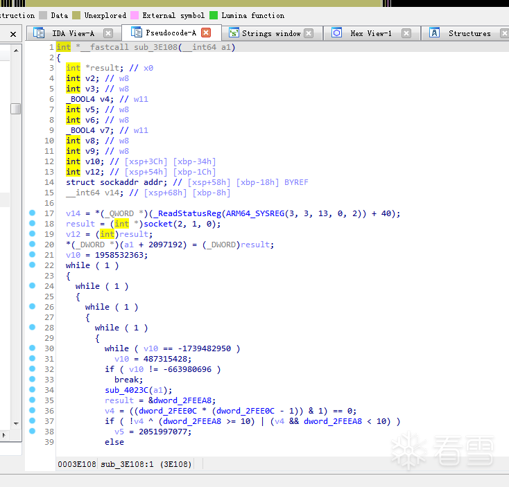Toggle breakpoint dot on line 22
The height and width of the screenshot is (487, 509).
coord(32,265)
